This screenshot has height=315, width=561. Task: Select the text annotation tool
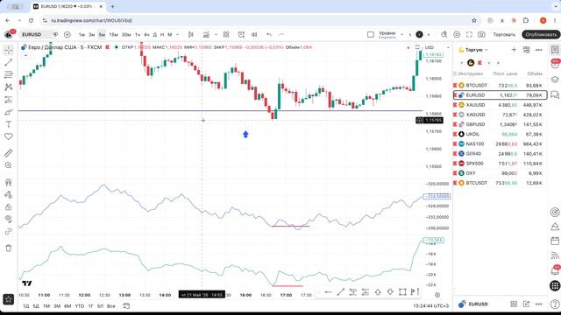pyautogui.click(x=9, y=124)
